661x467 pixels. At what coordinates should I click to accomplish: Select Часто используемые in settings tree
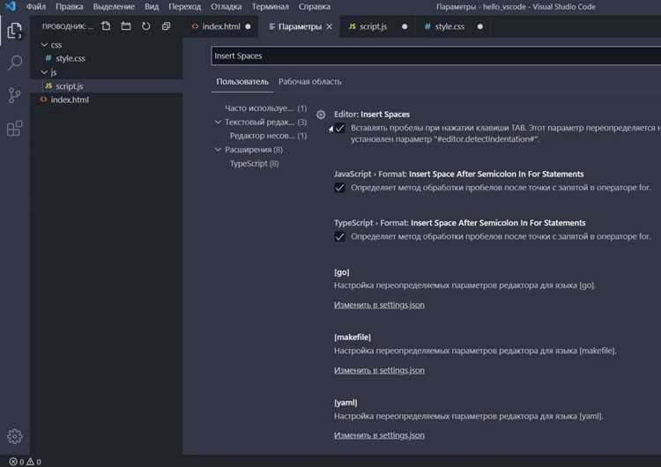pyautogui.click(x=265, y=108)
